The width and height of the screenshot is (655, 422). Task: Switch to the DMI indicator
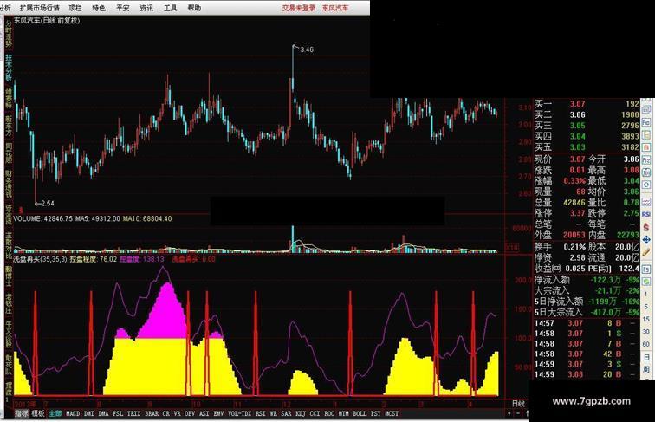tap(88, 413)
